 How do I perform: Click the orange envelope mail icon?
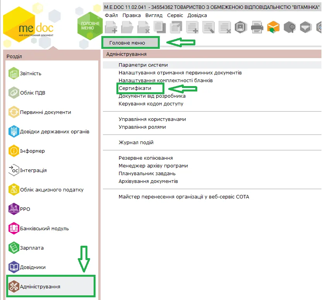click(273, 27)
